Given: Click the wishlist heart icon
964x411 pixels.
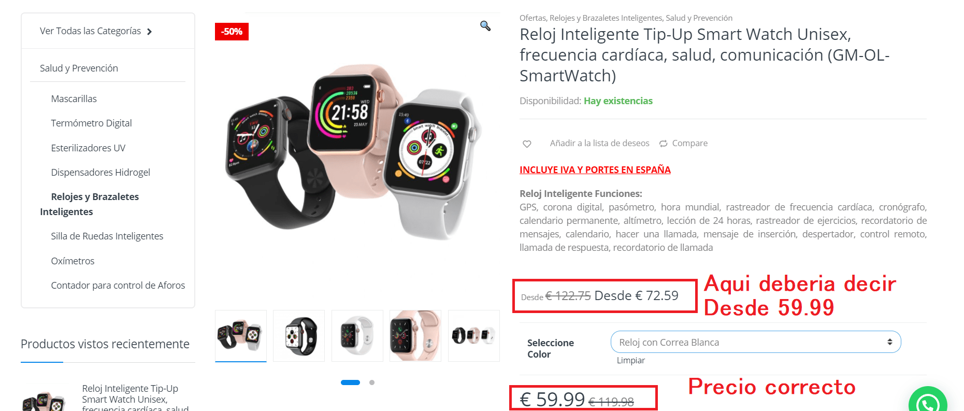Looking at the screenshot, I should 527,144.
